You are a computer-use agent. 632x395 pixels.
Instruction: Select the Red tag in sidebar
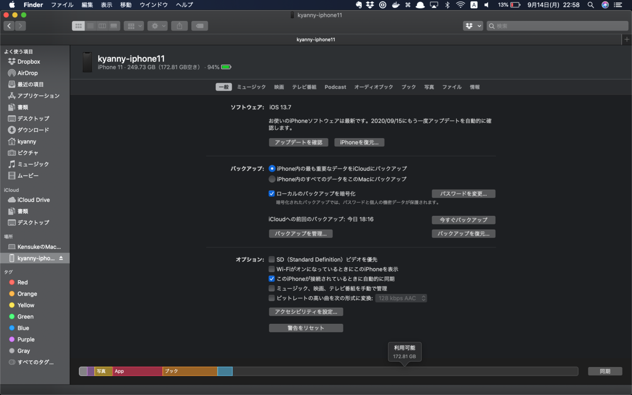click(x=19, y=282)
